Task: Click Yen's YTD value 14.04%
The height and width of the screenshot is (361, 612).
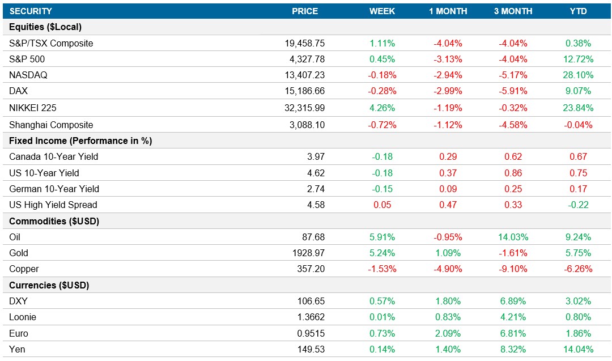Action: (577, 349)
